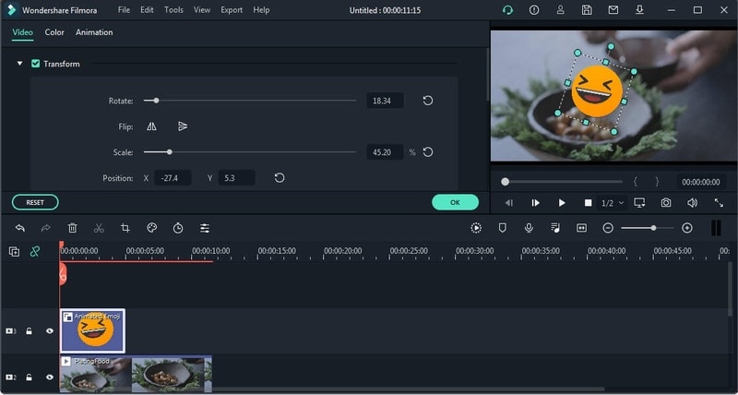This screenshot has width=738, height=395.
Task: Delete the selected clip with trash icon
Action: pyautogui.click(x=73, y=228)
